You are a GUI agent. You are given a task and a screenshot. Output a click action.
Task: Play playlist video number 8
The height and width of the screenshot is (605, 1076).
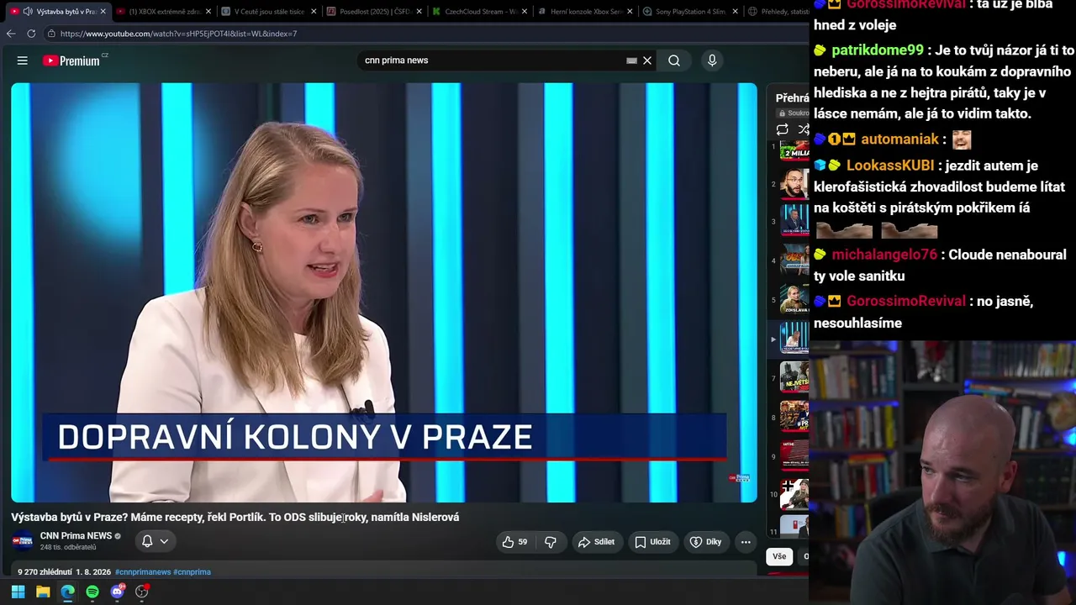794,417
